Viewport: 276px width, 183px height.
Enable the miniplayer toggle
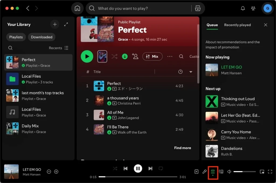[x=262, y=171]
